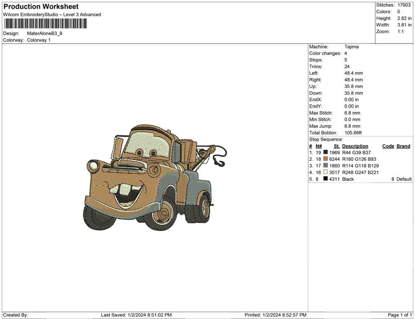
Task: Select the Colorway 1 text
Action: [39, 40]
